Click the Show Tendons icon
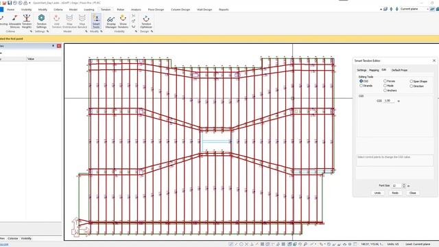This screenshot has height=247, width=439. point(123,21)
